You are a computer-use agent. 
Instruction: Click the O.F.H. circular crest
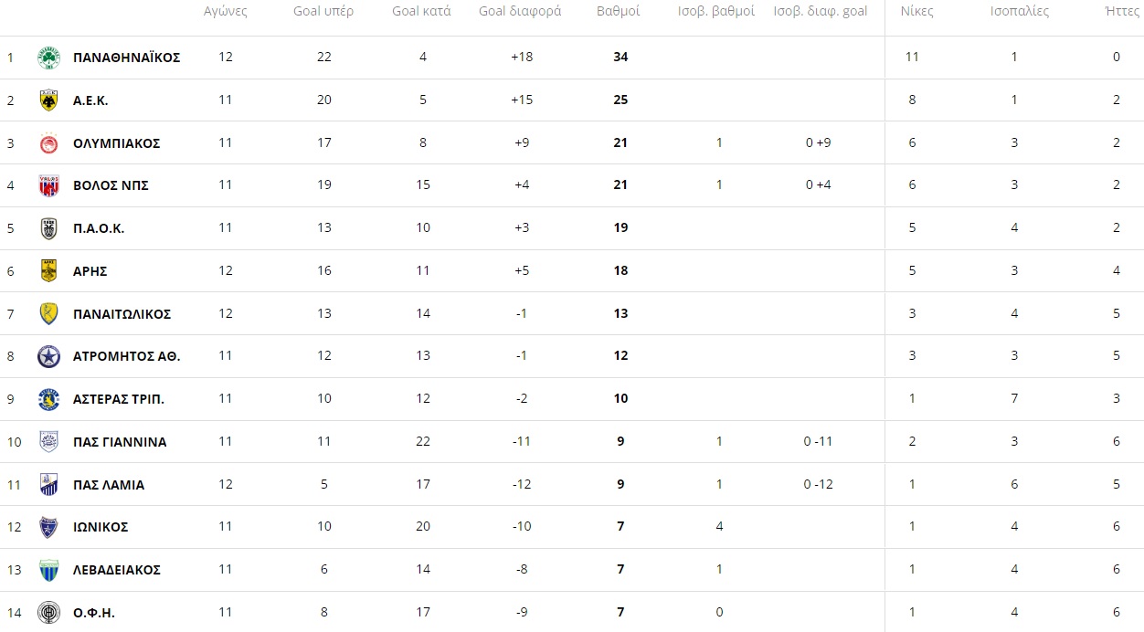tap(48, 613)
